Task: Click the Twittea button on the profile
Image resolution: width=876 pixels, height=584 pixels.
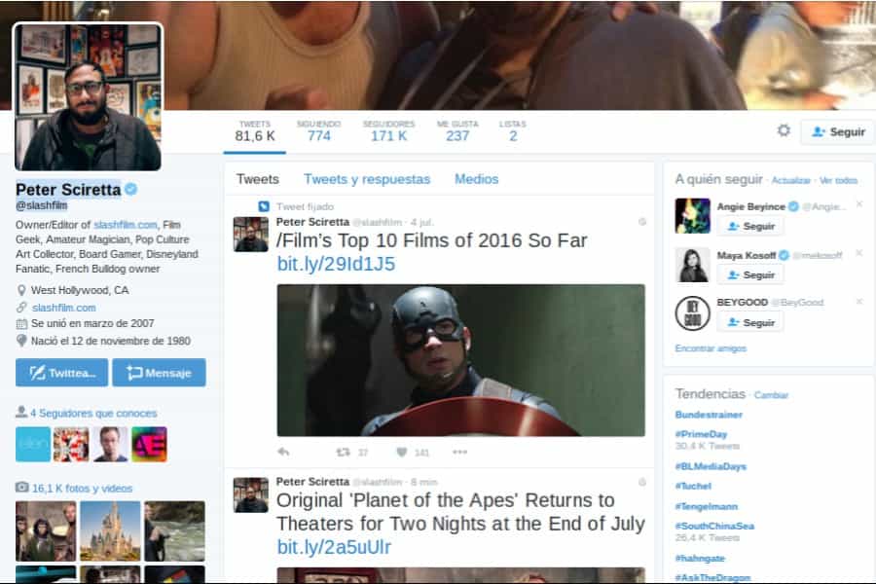Action: 62,373
